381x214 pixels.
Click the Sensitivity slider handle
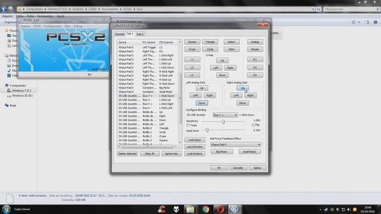[x=223, y=122]
